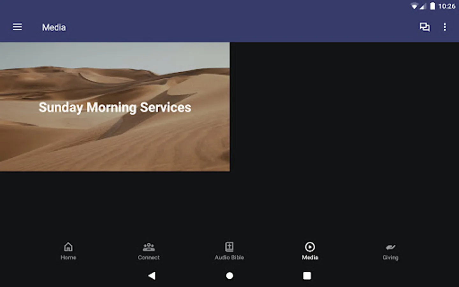Screen dimensions: 459x287
Task: Tap the Android recent apps square
Action: coord(307,276)
